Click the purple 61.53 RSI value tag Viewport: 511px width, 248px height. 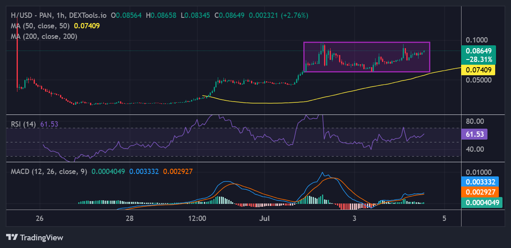coord(474,134)
